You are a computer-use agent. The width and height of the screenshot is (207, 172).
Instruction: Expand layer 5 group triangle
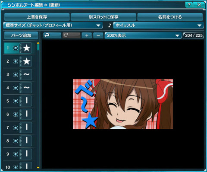point(20,101)
